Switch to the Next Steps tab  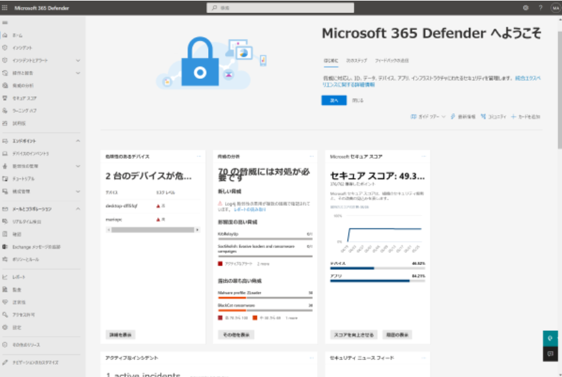(x=357, y=59)
